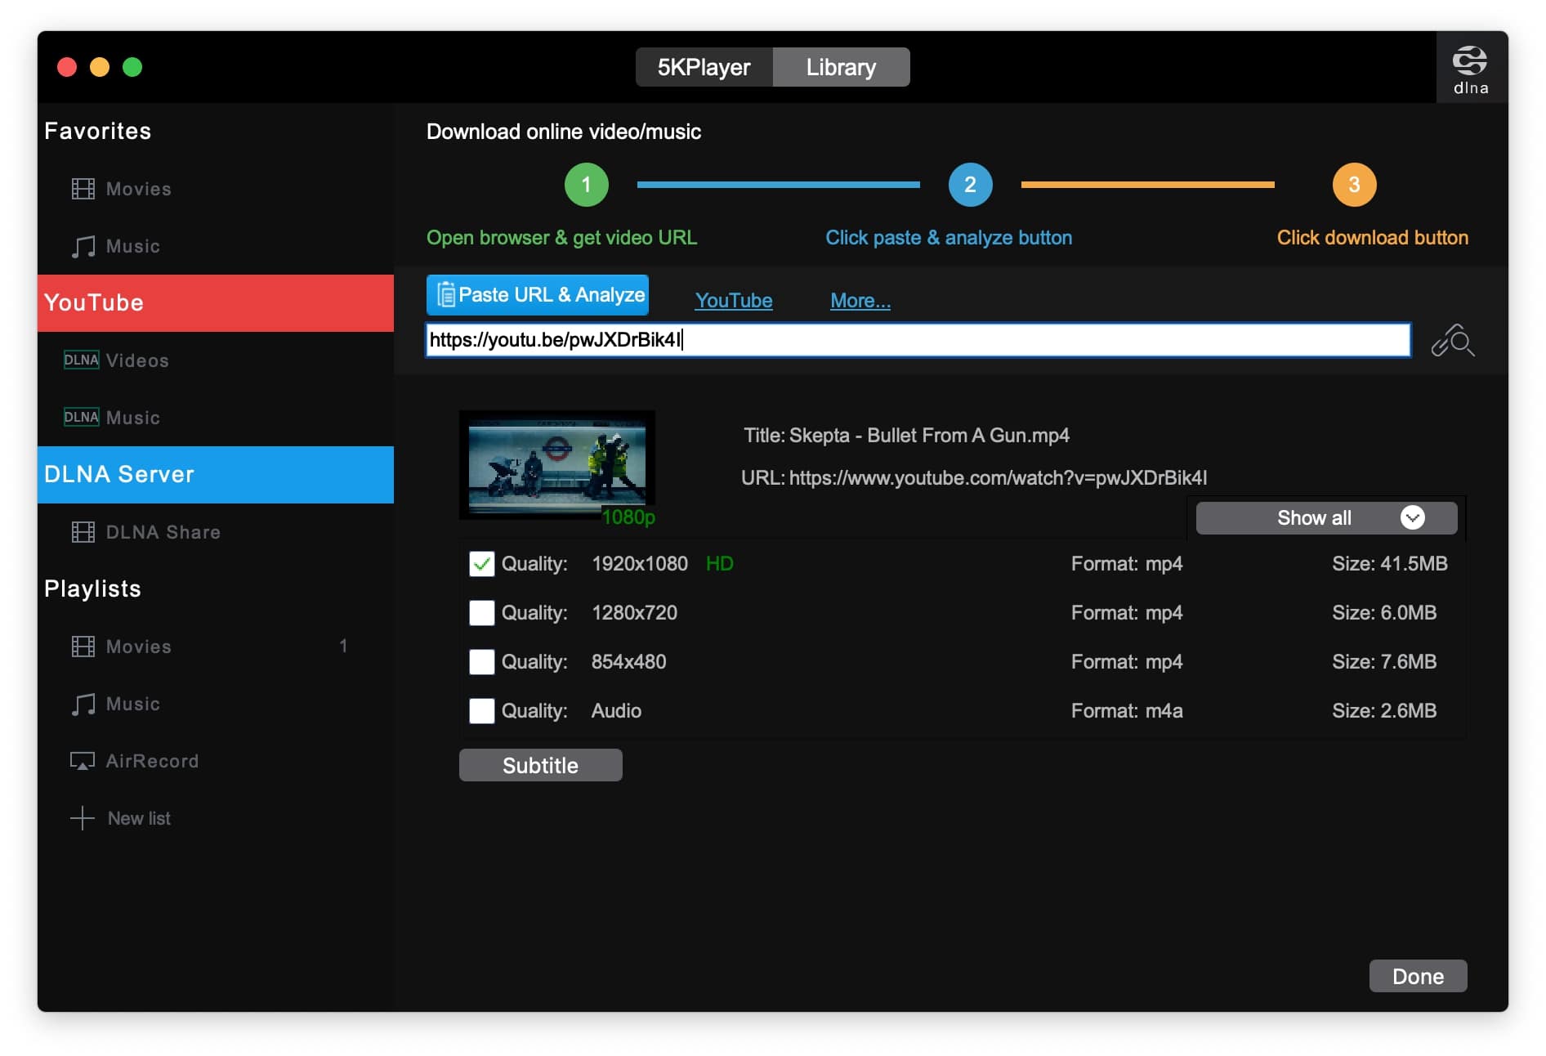The width and height of the screenshot is (1546, 1056).
Task: Select YouTube in the sidebar
Action: click(216, 303)
